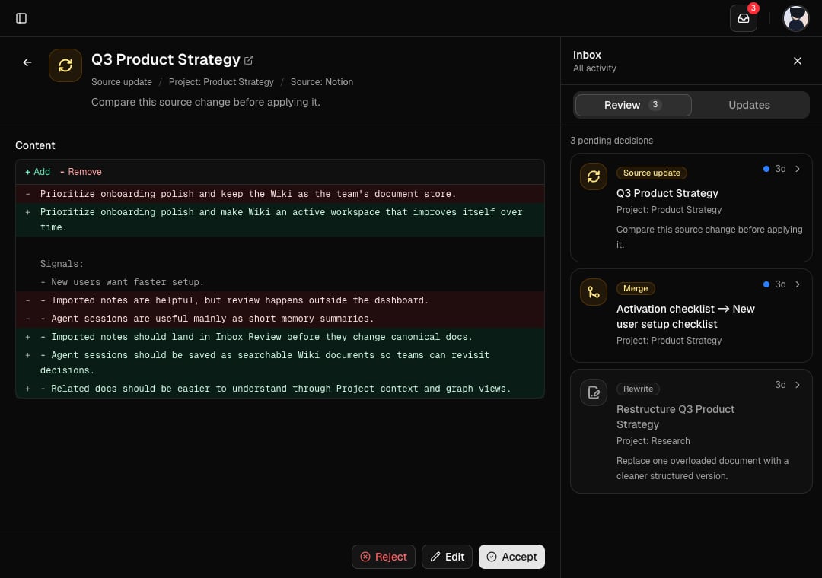822x578 pixels.
Task: Switch to the Updates tab
Action: (749, 105)
